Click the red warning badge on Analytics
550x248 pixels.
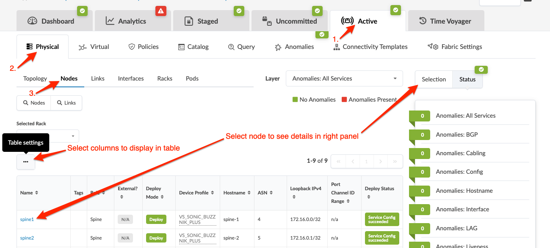click(x=160, y=11)
